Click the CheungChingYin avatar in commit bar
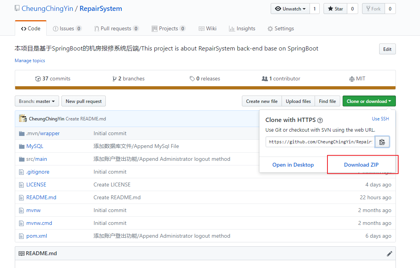The image size is (420, 268). 23,118
